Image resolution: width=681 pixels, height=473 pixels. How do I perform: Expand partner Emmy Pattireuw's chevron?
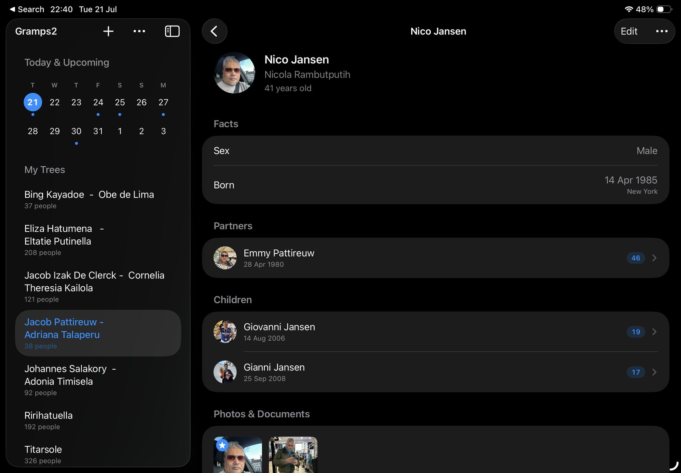[x=654, y=258]
